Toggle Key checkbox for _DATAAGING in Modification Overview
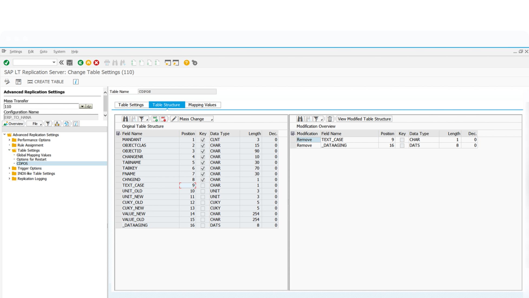The width and height of the screenshot is (529, 298). pos(402,145)
